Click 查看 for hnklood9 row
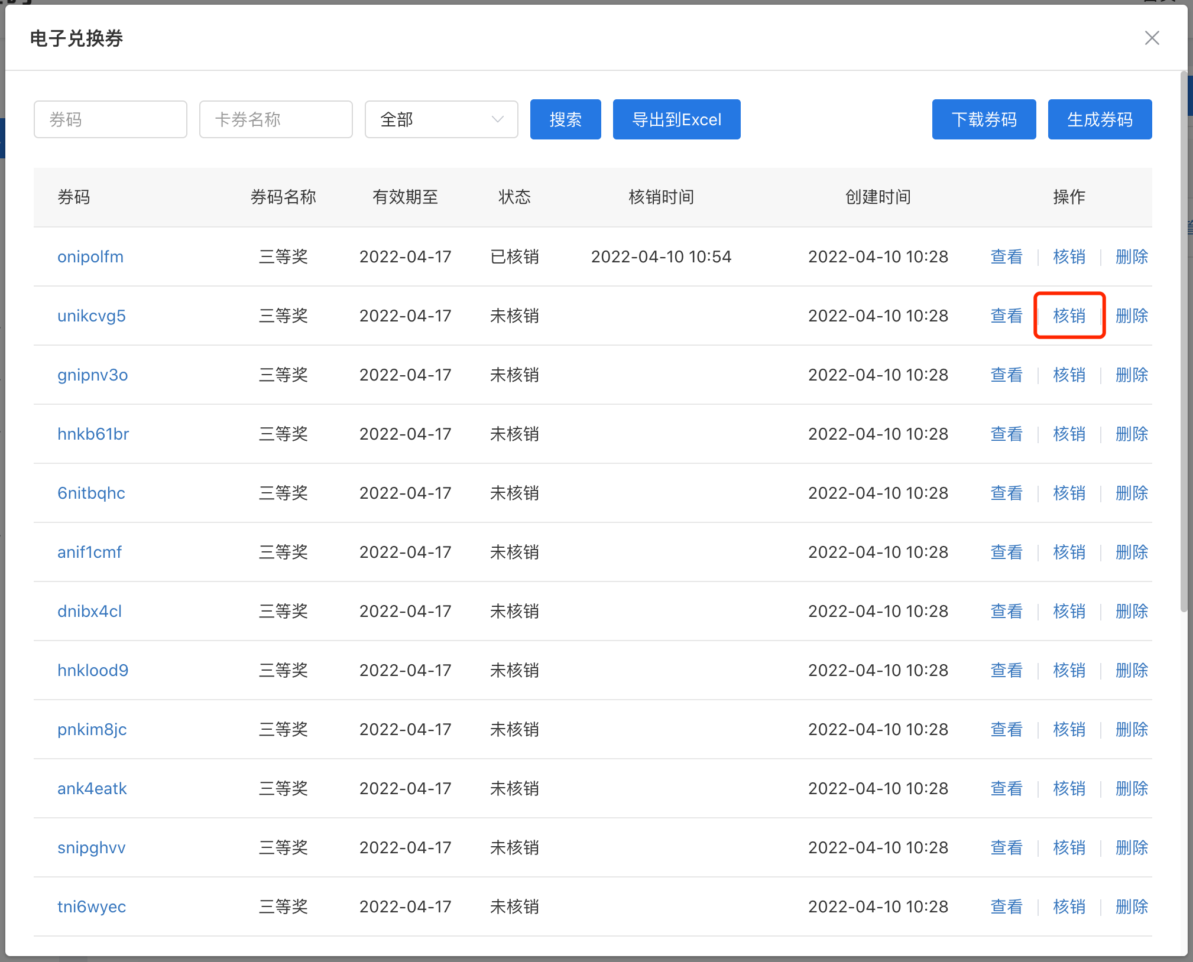Viewport: 1193px width, 962px height. click(1007, 670)
